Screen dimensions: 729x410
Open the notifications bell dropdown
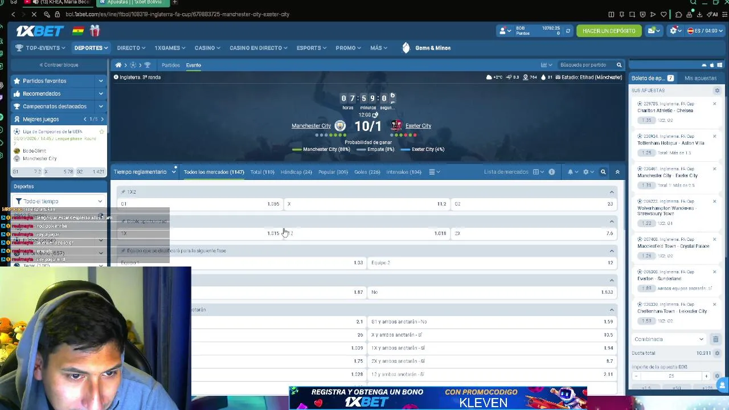point(572,172)
